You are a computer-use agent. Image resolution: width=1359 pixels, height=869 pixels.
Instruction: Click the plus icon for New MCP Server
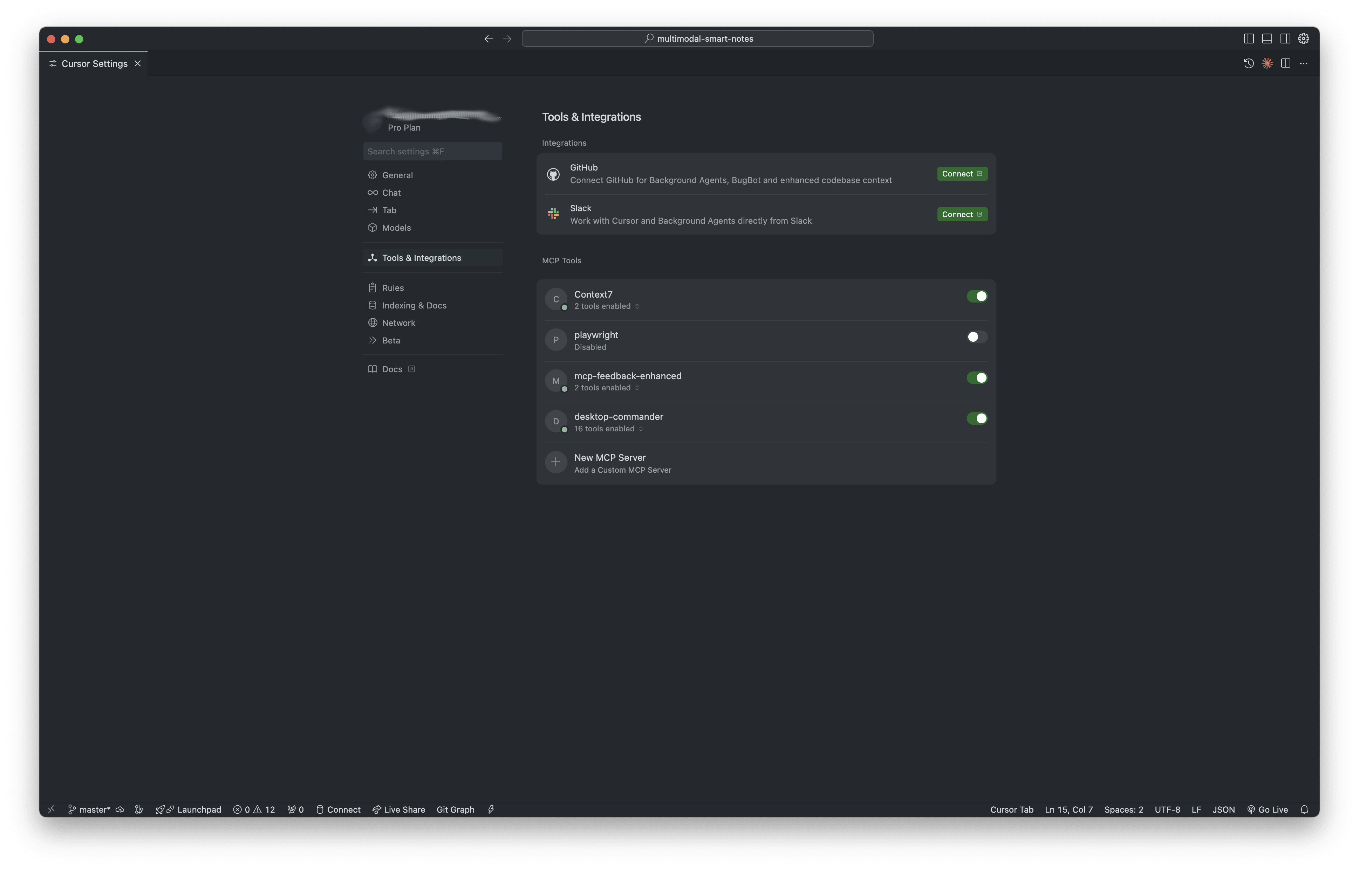(x=556, y=462)
